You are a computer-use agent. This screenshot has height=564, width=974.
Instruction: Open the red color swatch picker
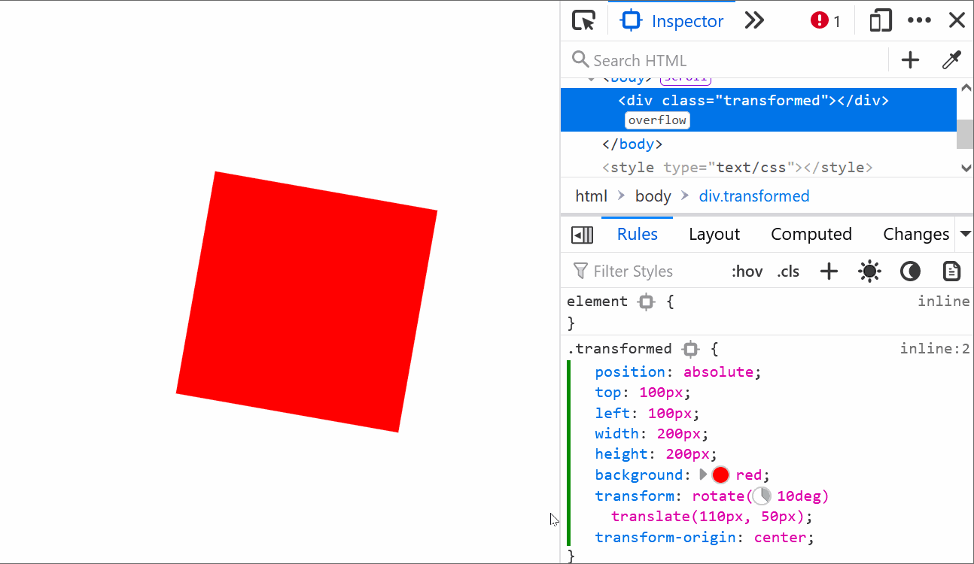pyautogui.click(x=720, y=475)
